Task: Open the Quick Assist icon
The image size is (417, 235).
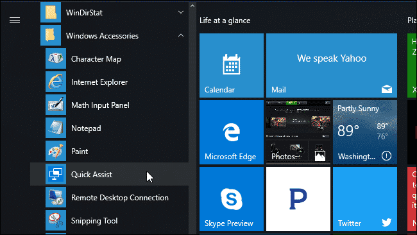Action: click(56, 174)
